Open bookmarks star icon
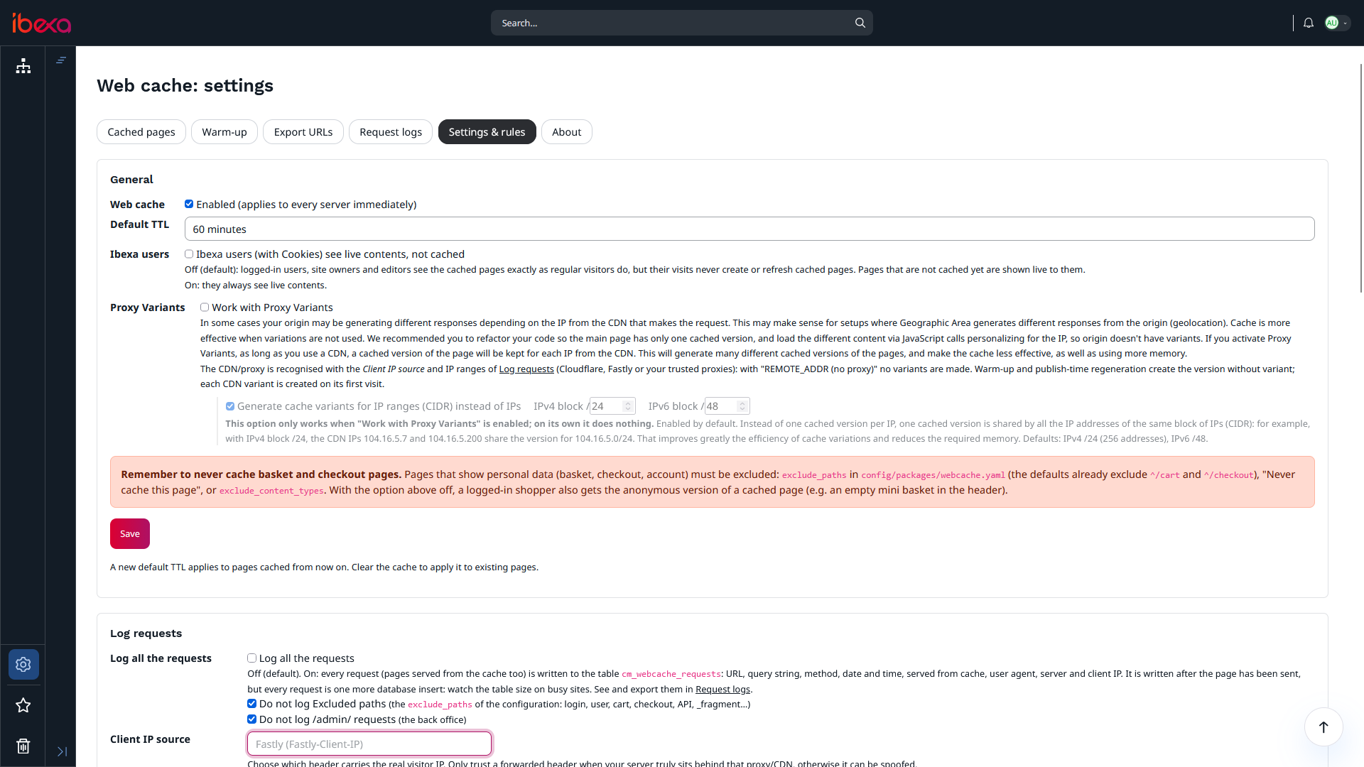 click(23, 705)
